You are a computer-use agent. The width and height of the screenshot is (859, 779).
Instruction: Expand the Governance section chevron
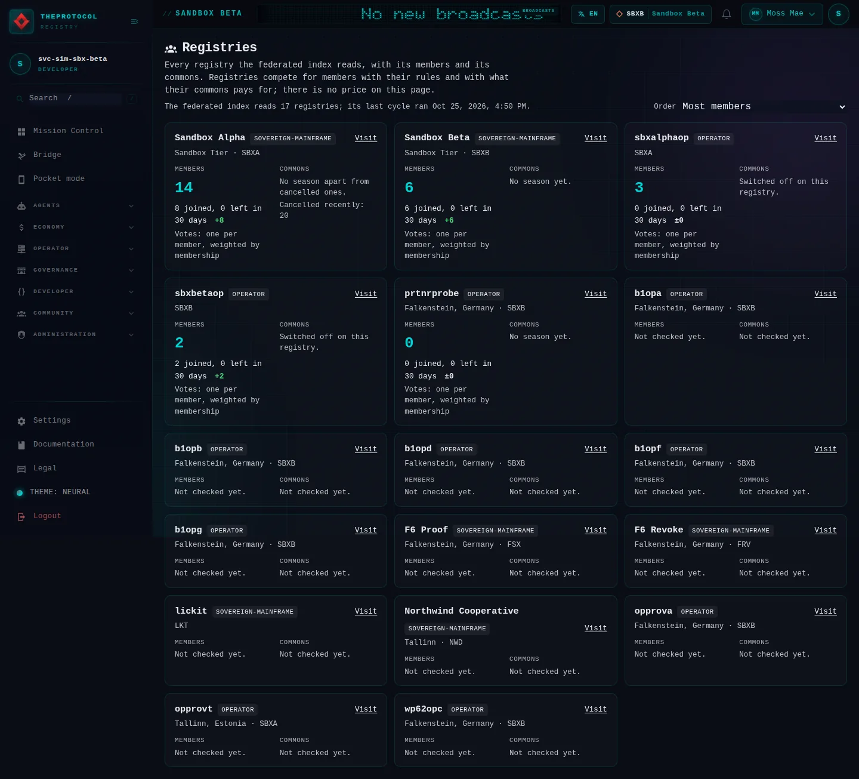tap(131, 270)
